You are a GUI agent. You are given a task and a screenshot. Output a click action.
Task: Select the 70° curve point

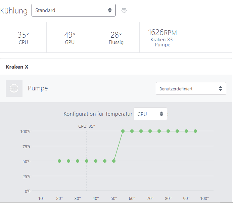coord(150,131)
